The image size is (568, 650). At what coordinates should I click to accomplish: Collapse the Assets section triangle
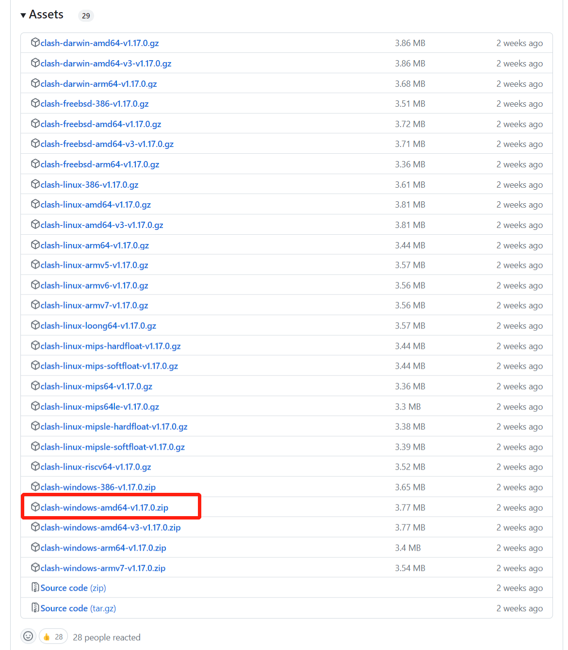(x=23, y=16)
